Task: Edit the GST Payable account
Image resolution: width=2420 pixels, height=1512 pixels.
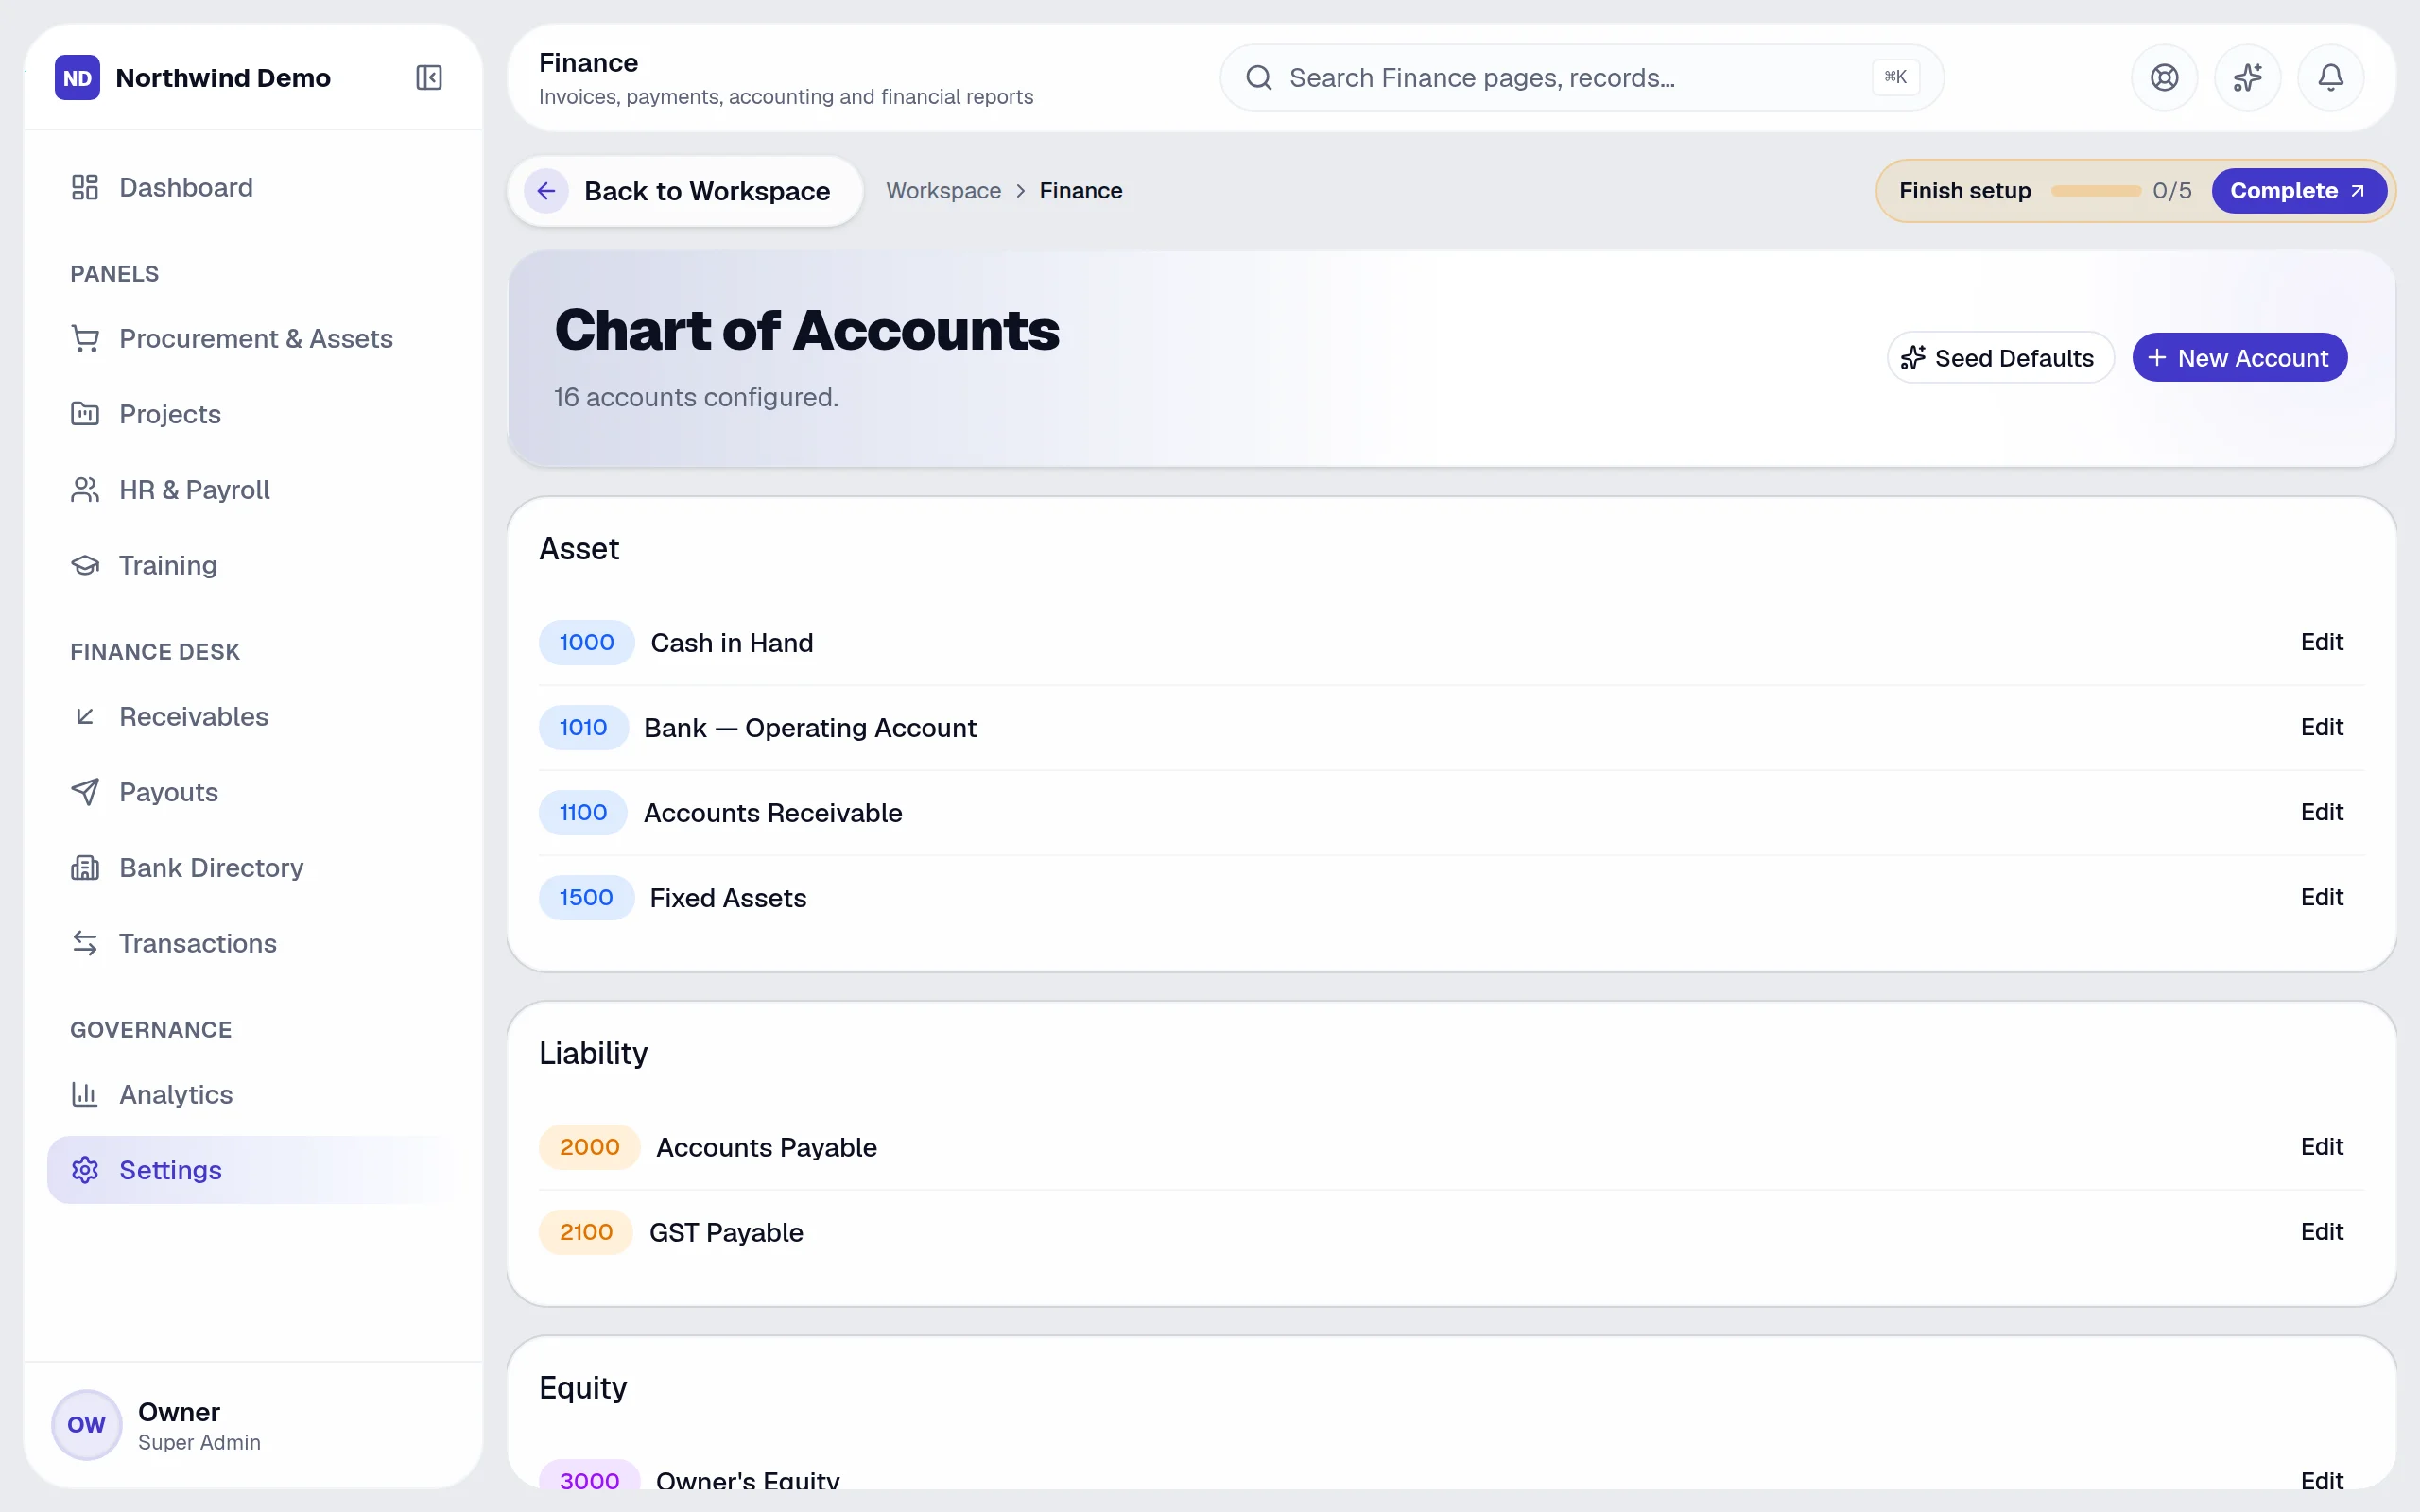Action: tap(2321, 1232)
